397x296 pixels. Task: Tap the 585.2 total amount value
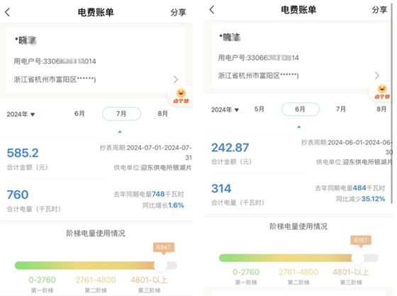[x=23, y=153]
